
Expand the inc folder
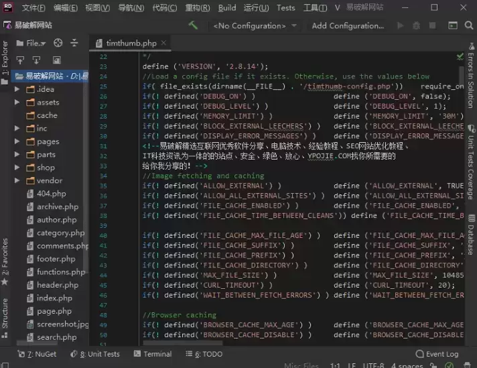pyautogui.click(x=17, y=129)
